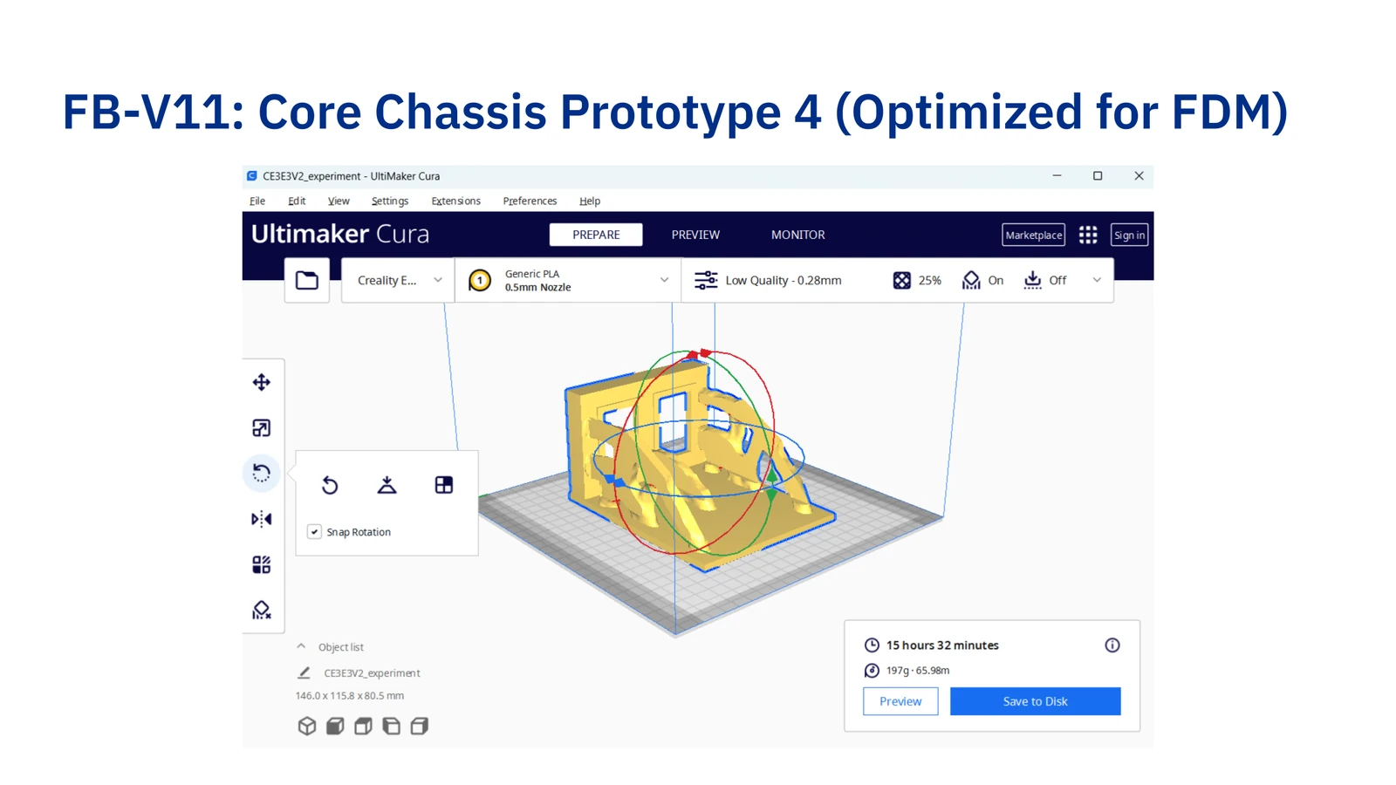The image size is (1396, 785).
Task: Expand the Creality printer dropdown
Action: pos(398,280)
